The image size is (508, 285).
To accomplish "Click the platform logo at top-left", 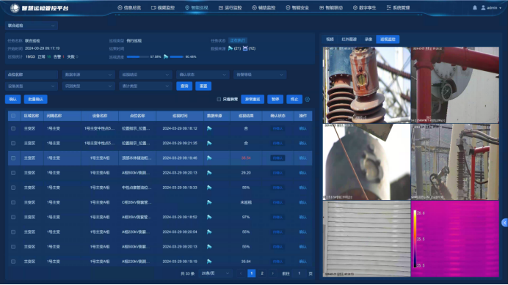I will [15, 8].
